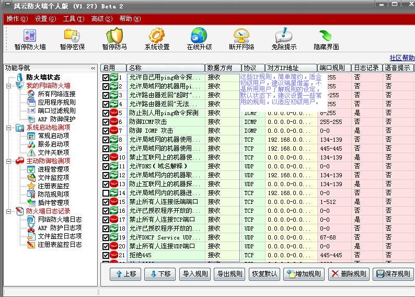415x297 pixels.
Task: Uncheck rule 17 禁止所有人连接TCP端口 checkbox
Action: point(106,220)
